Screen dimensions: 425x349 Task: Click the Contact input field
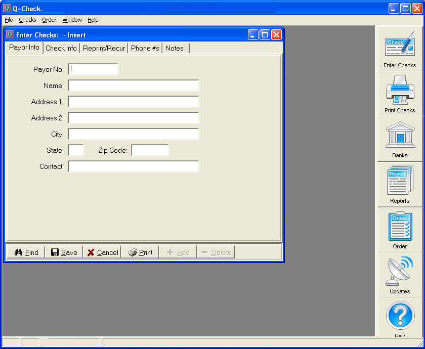point(134,166)
